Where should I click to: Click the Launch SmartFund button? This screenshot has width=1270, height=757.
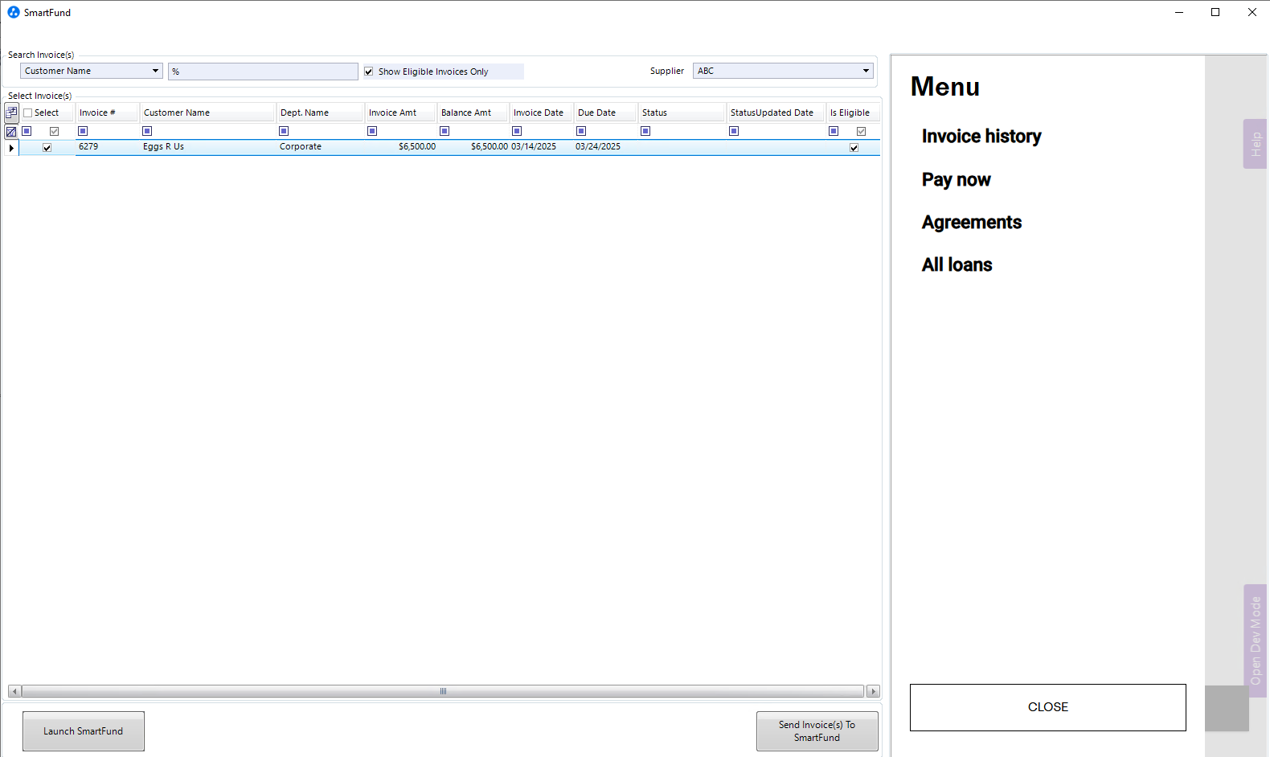tap(84, 731)
